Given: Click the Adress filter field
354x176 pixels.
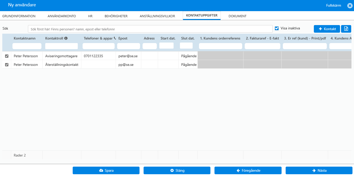Looking at the screenshot, I should coord(150,46).
